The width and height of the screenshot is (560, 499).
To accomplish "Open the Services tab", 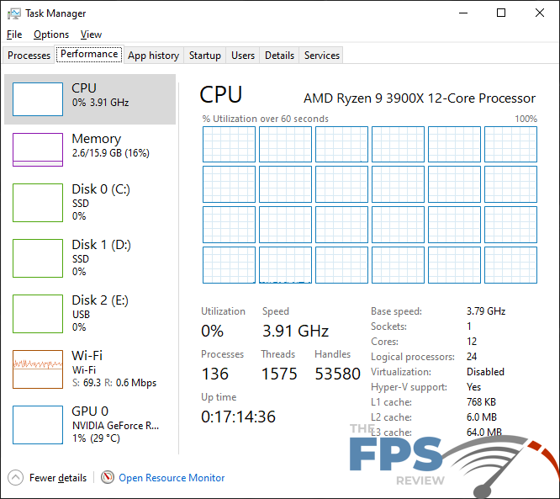I will click(322, 56).
